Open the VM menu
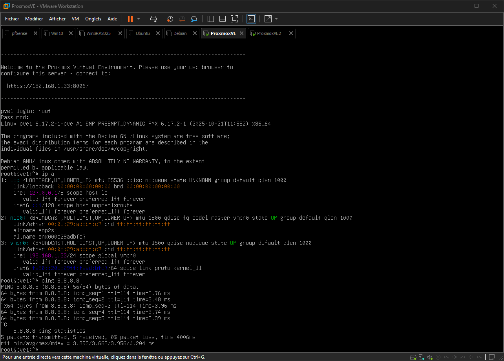Image resolution: width=504 pixels, height=361 pixels. click(x=75, y=19)
